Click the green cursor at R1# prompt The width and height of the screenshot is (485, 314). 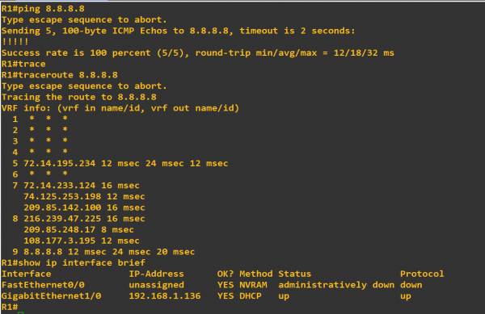coord(21,312)
